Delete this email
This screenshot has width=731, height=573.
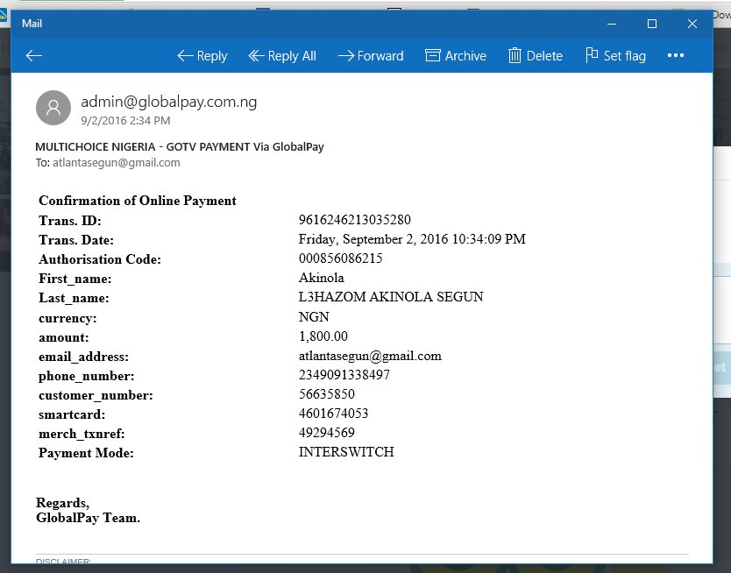[x=536, y=56]
